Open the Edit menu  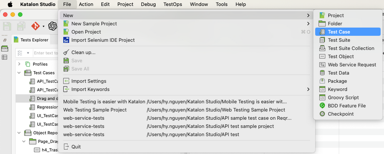point(105,4)
